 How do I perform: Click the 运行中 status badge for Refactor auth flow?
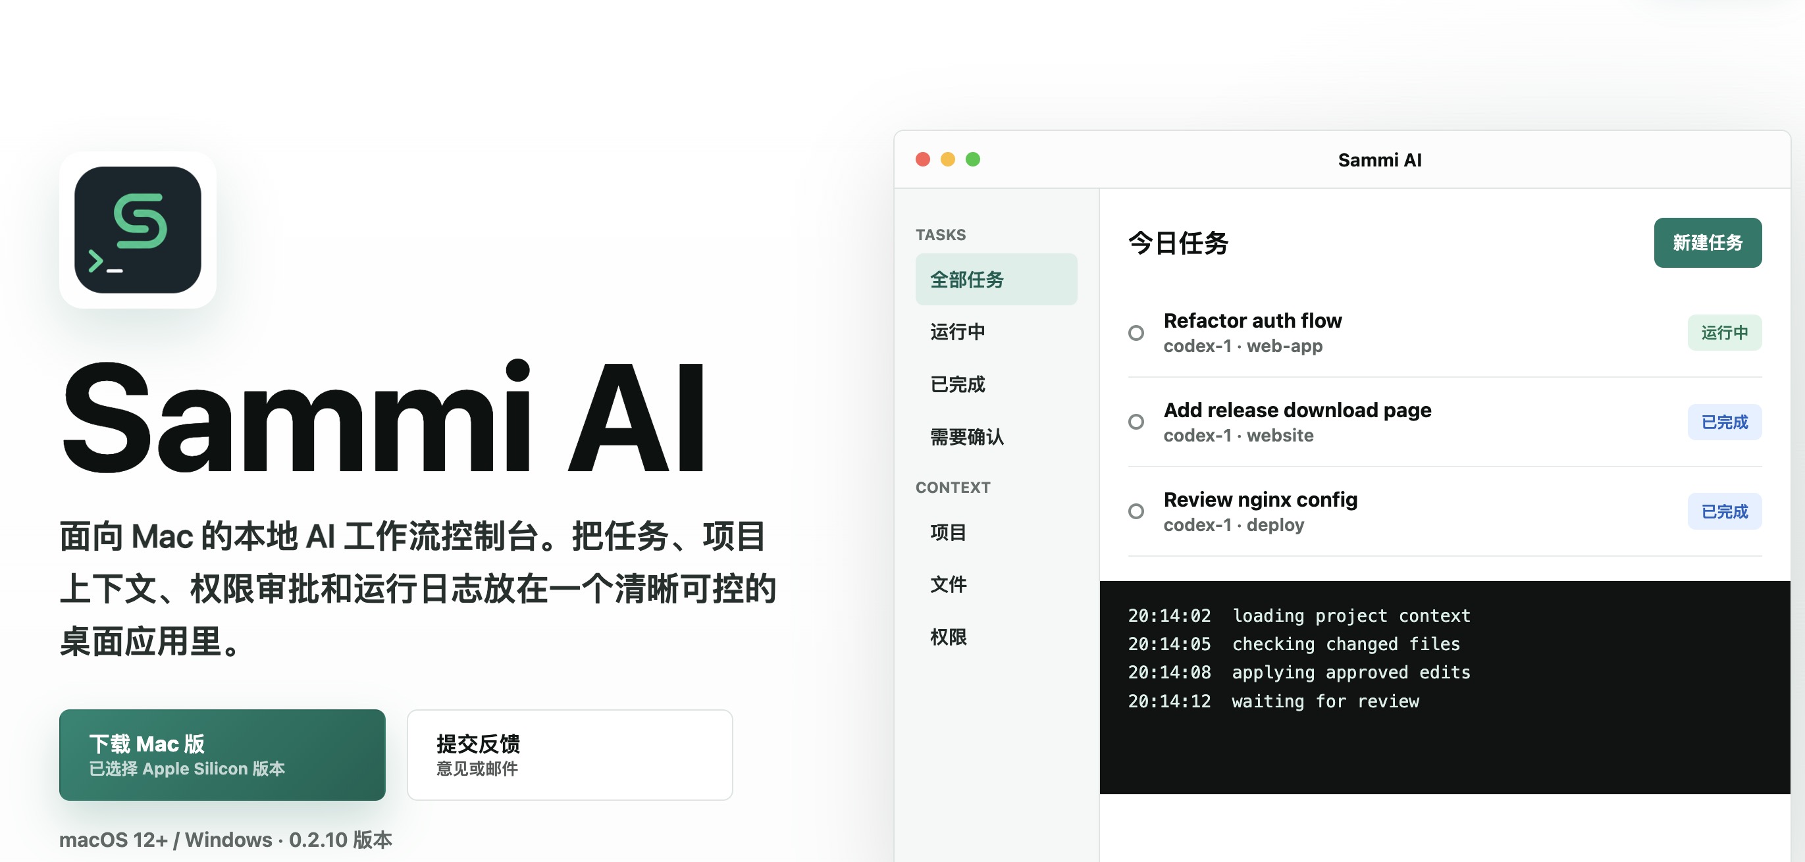click(1725, 332)
